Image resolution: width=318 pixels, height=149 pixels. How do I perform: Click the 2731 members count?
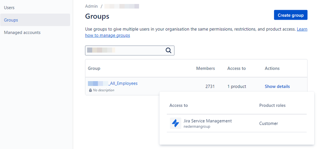[210, 87]
